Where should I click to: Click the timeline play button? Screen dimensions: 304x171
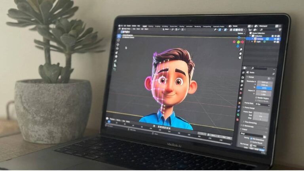click(x=165, y=127)
